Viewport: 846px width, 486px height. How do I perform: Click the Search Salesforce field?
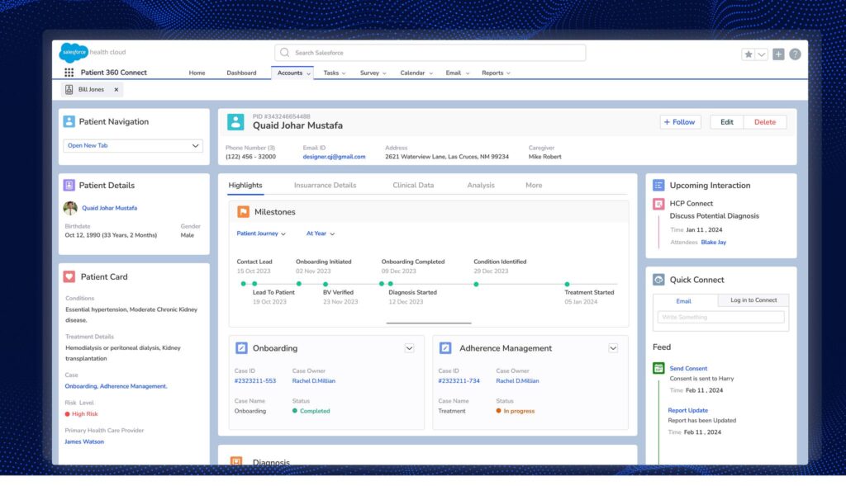[430, 53]
